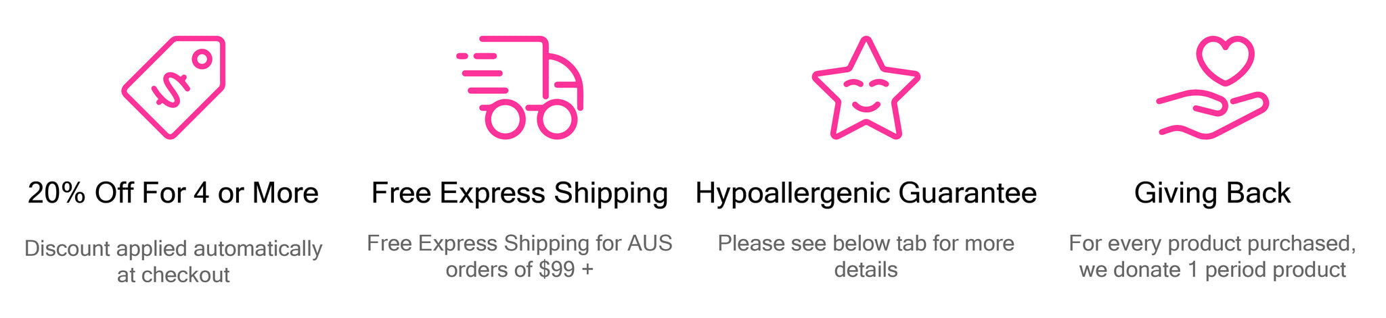Click "we donate 1 period product" description
1386x318 pixels.
point(1212,270)
